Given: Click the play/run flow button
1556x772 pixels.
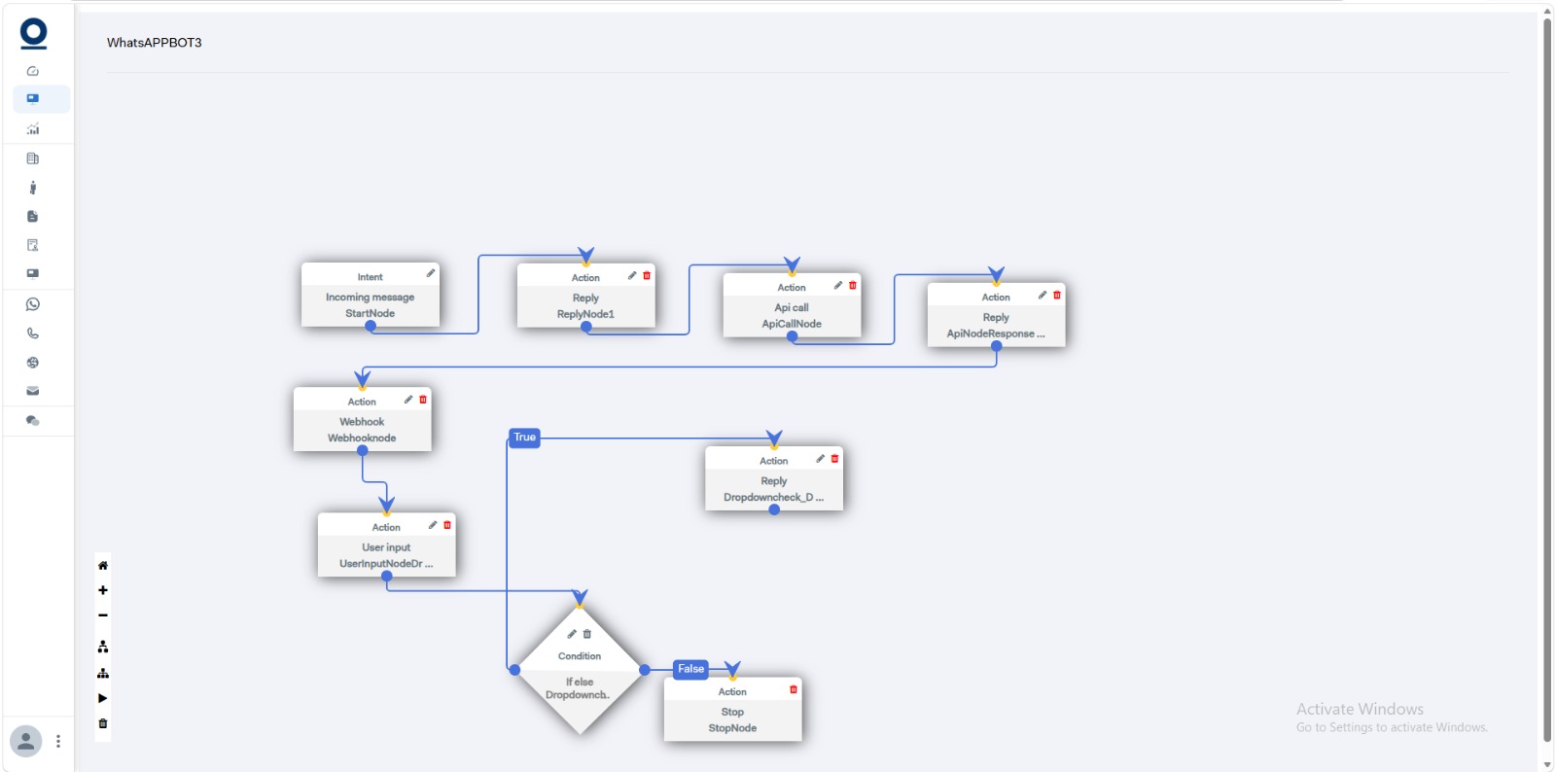Looking at the screenshot, I should [x=103, y=698].
